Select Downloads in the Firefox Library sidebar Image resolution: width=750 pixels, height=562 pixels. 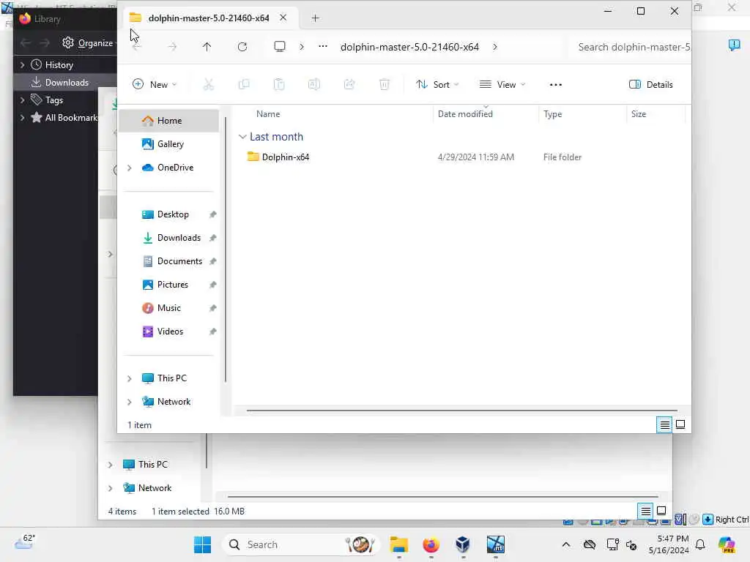coord(65,82)
